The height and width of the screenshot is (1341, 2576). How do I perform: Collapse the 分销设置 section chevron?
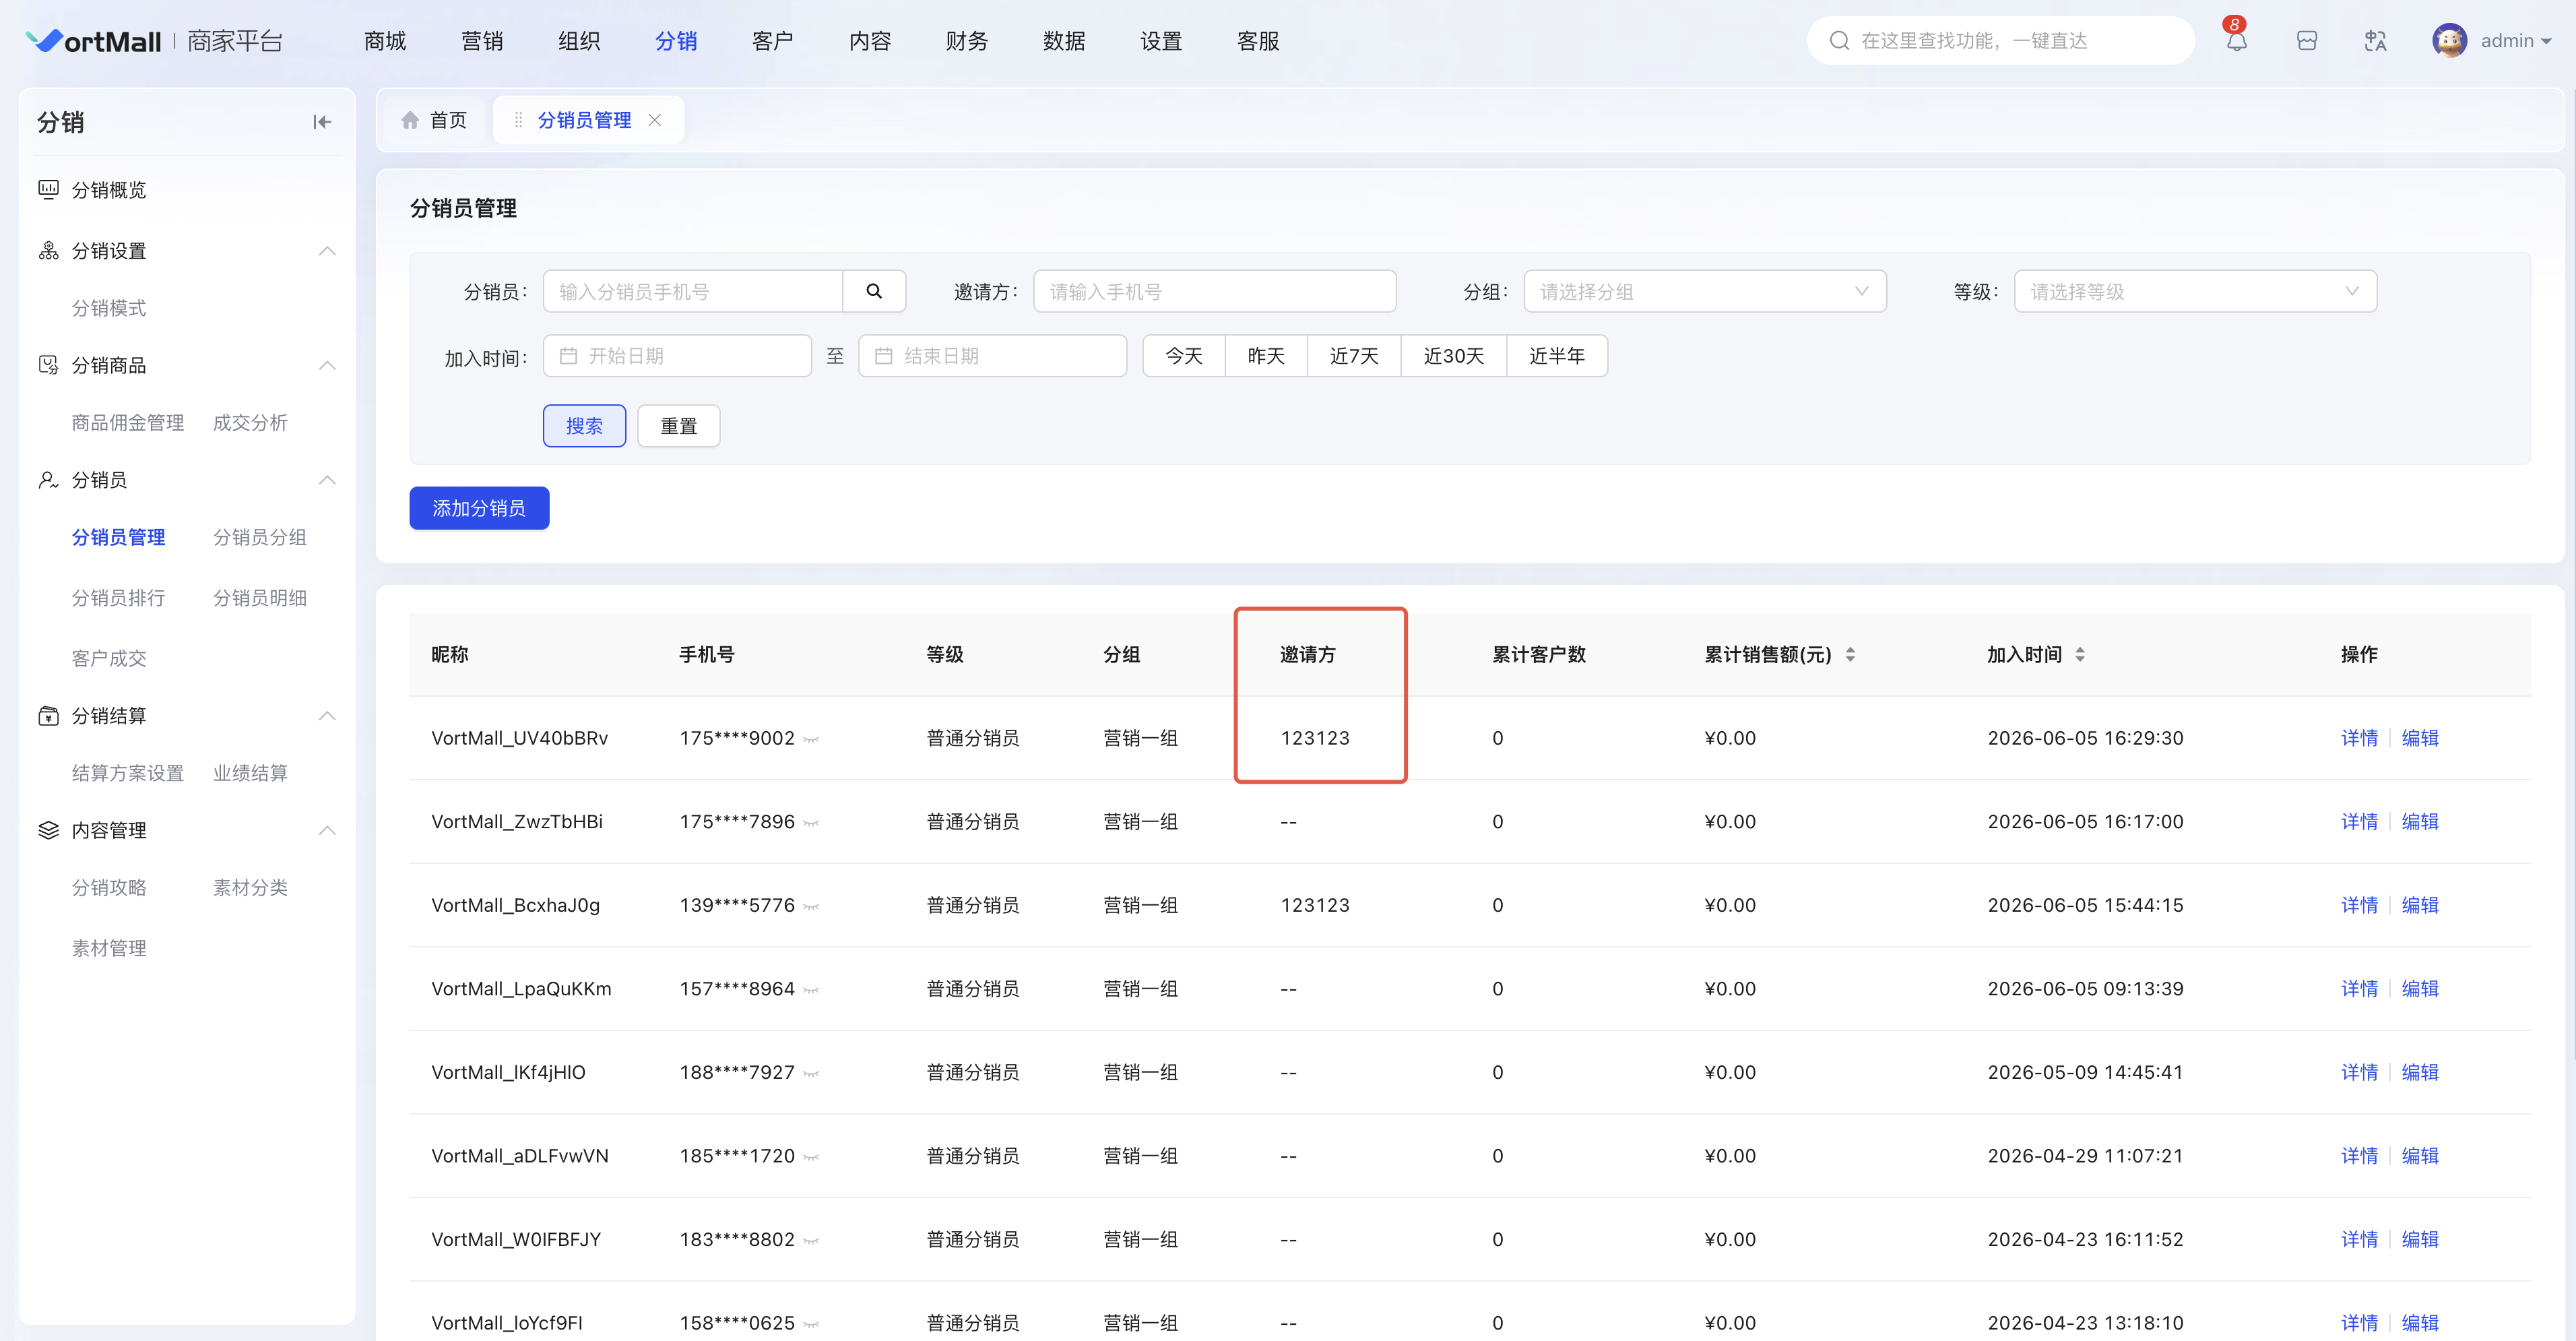(327, 250)
